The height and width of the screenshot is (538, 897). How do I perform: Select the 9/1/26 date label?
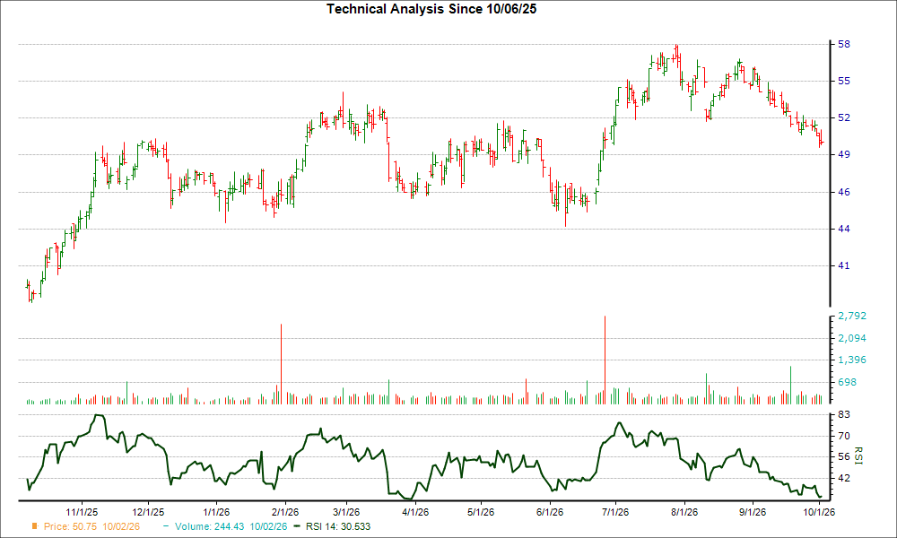tap(753, 512)
